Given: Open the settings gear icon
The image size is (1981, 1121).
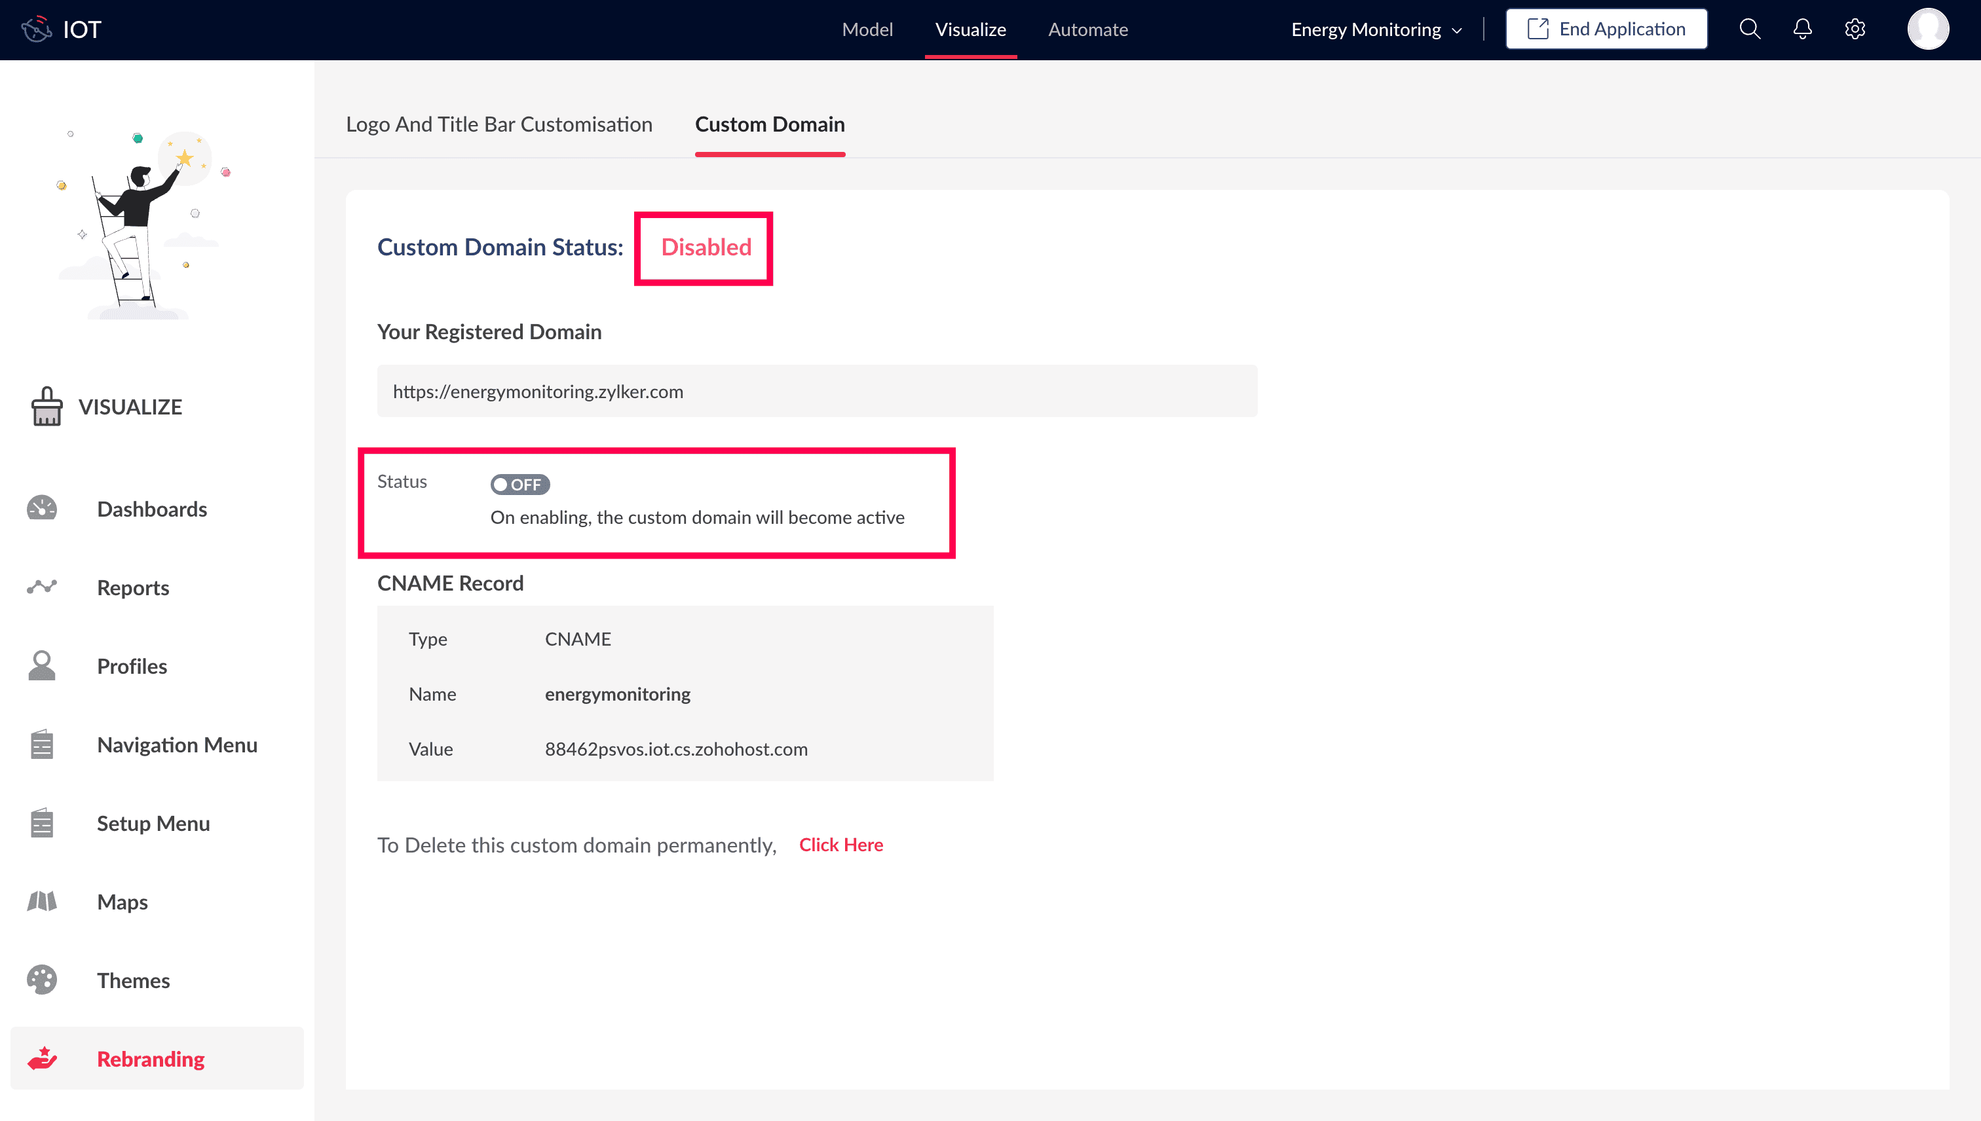Looking at the screenshot, I should [1855, 29].
